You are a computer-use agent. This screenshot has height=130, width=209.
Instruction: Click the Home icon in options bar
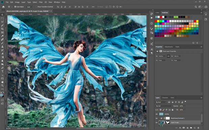(3, 7)
